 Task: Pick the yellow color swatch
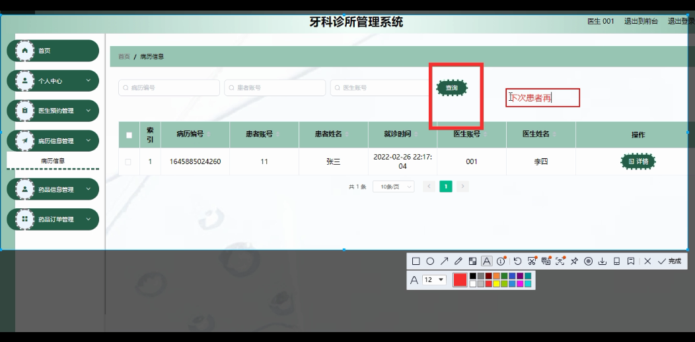(x=496, y=283)
